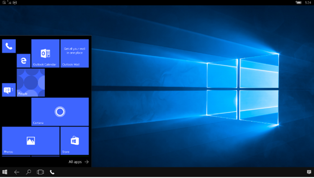Open the Phone tile in Start
314x178 pixels.
point(9,46)
